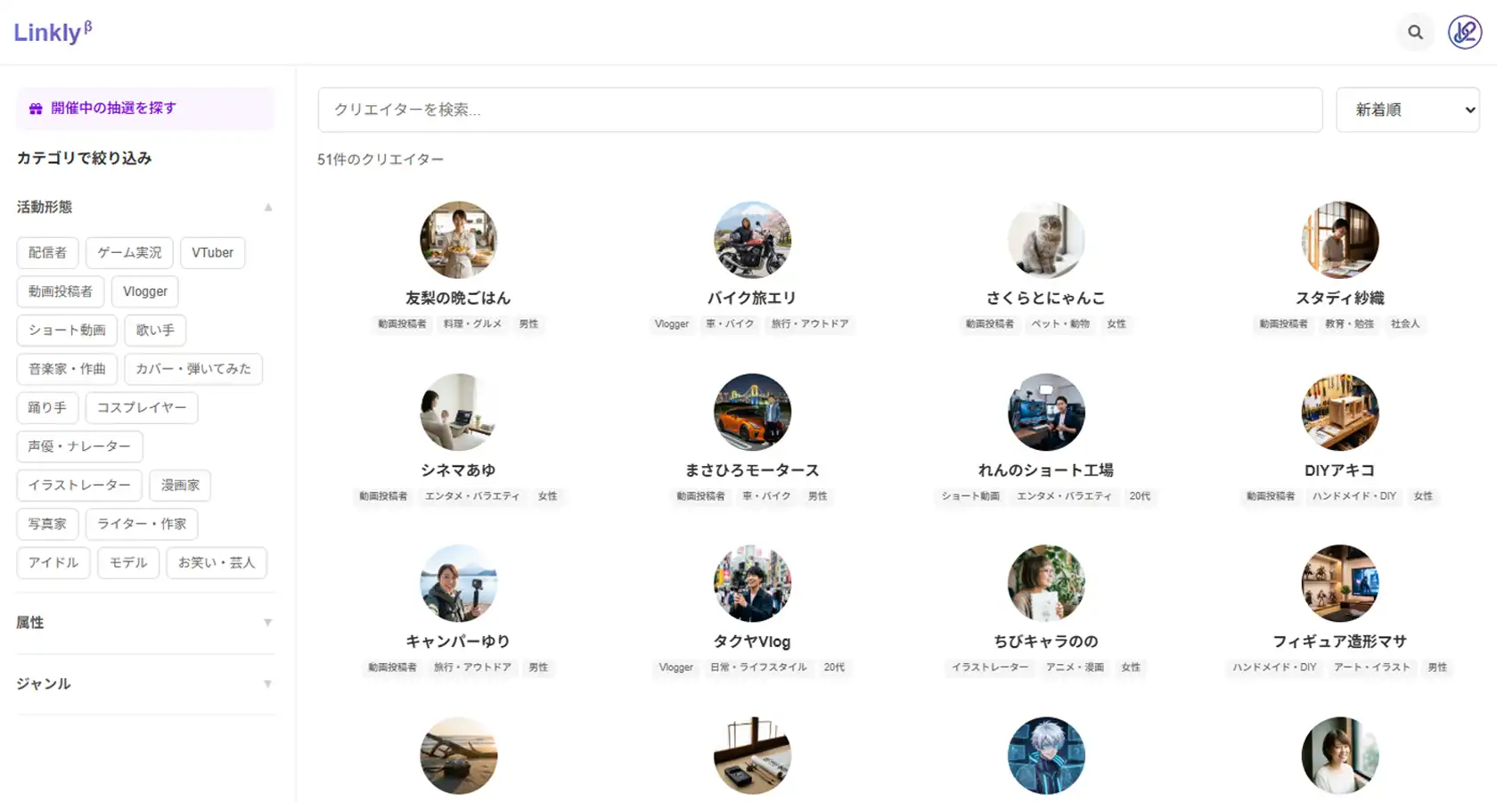Toggle the 配信者 activity filter

pos(47,252)
